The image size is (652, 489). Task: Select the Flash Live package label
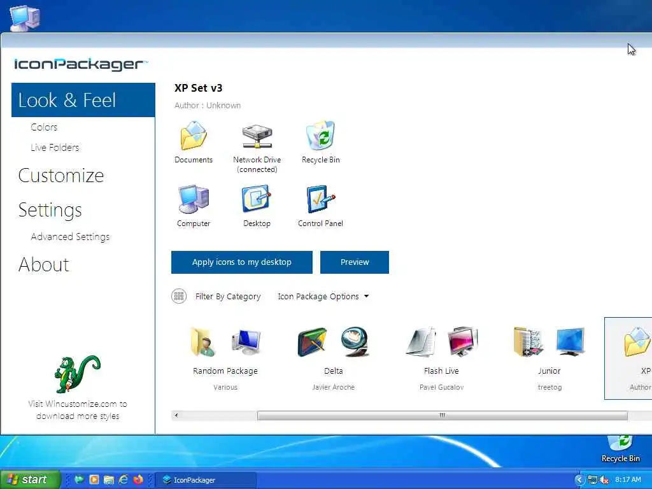tap(441, 371)
